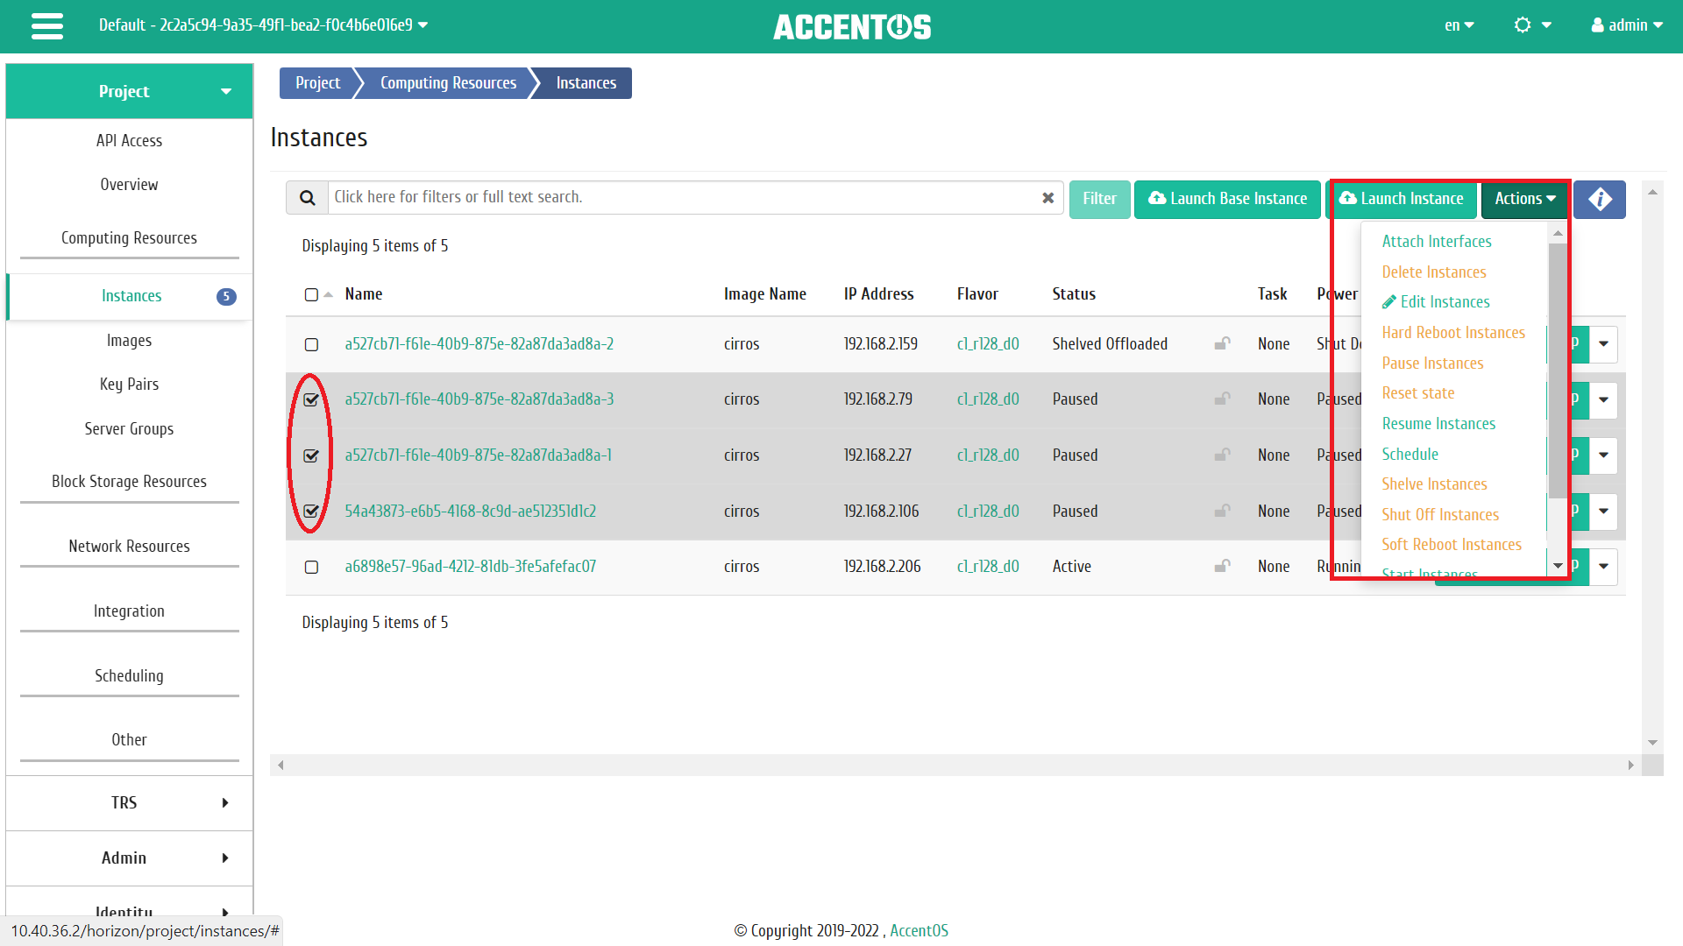Open row action dropdown for 54a43873

(1603, 511)
